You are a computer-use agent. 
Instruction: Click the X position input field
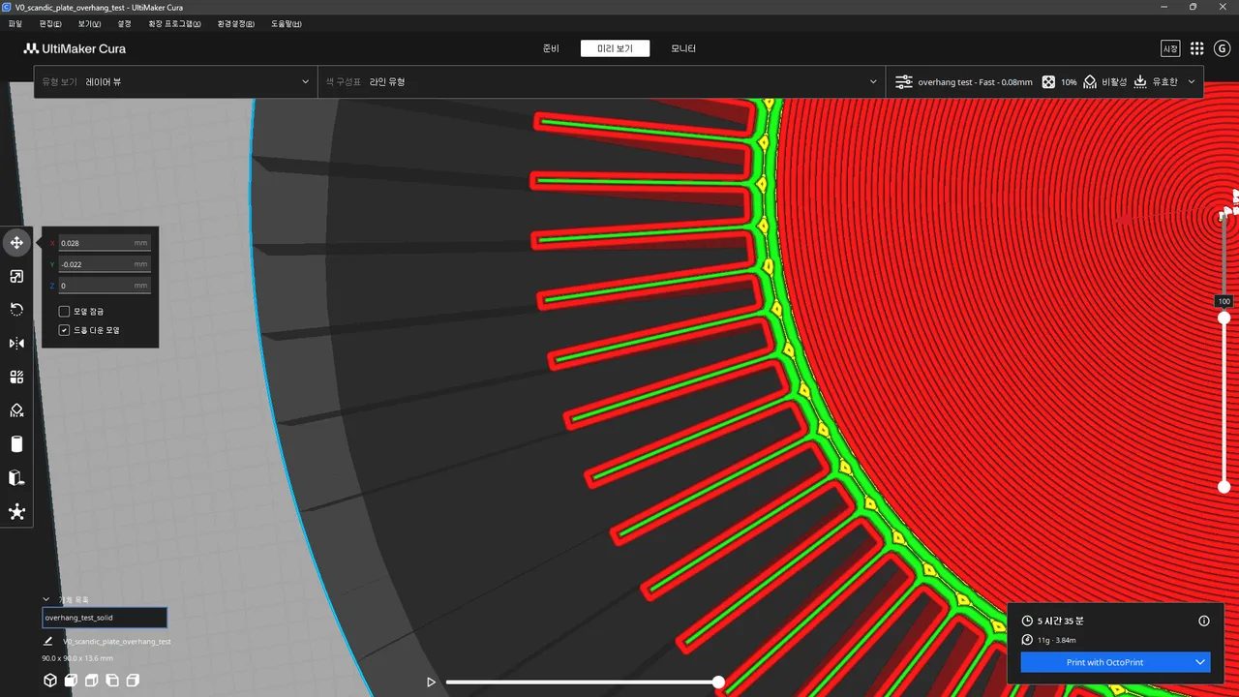104,243
